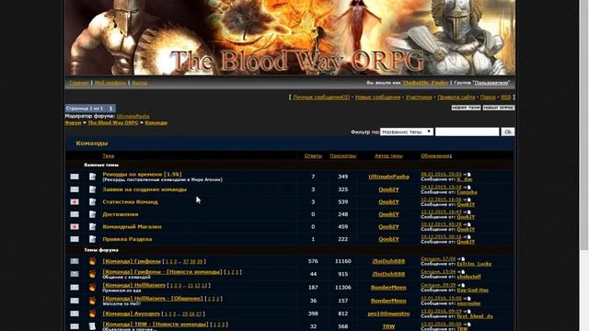589x331 pixels.
Task: Open Личные сообщения link
Action: (321, 97)
